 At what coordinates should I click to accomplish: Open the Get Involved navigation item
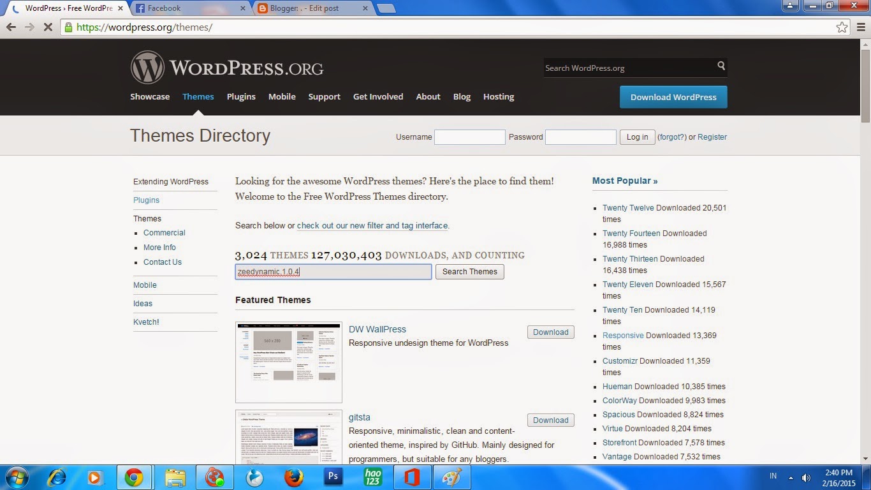click(378, 97)
